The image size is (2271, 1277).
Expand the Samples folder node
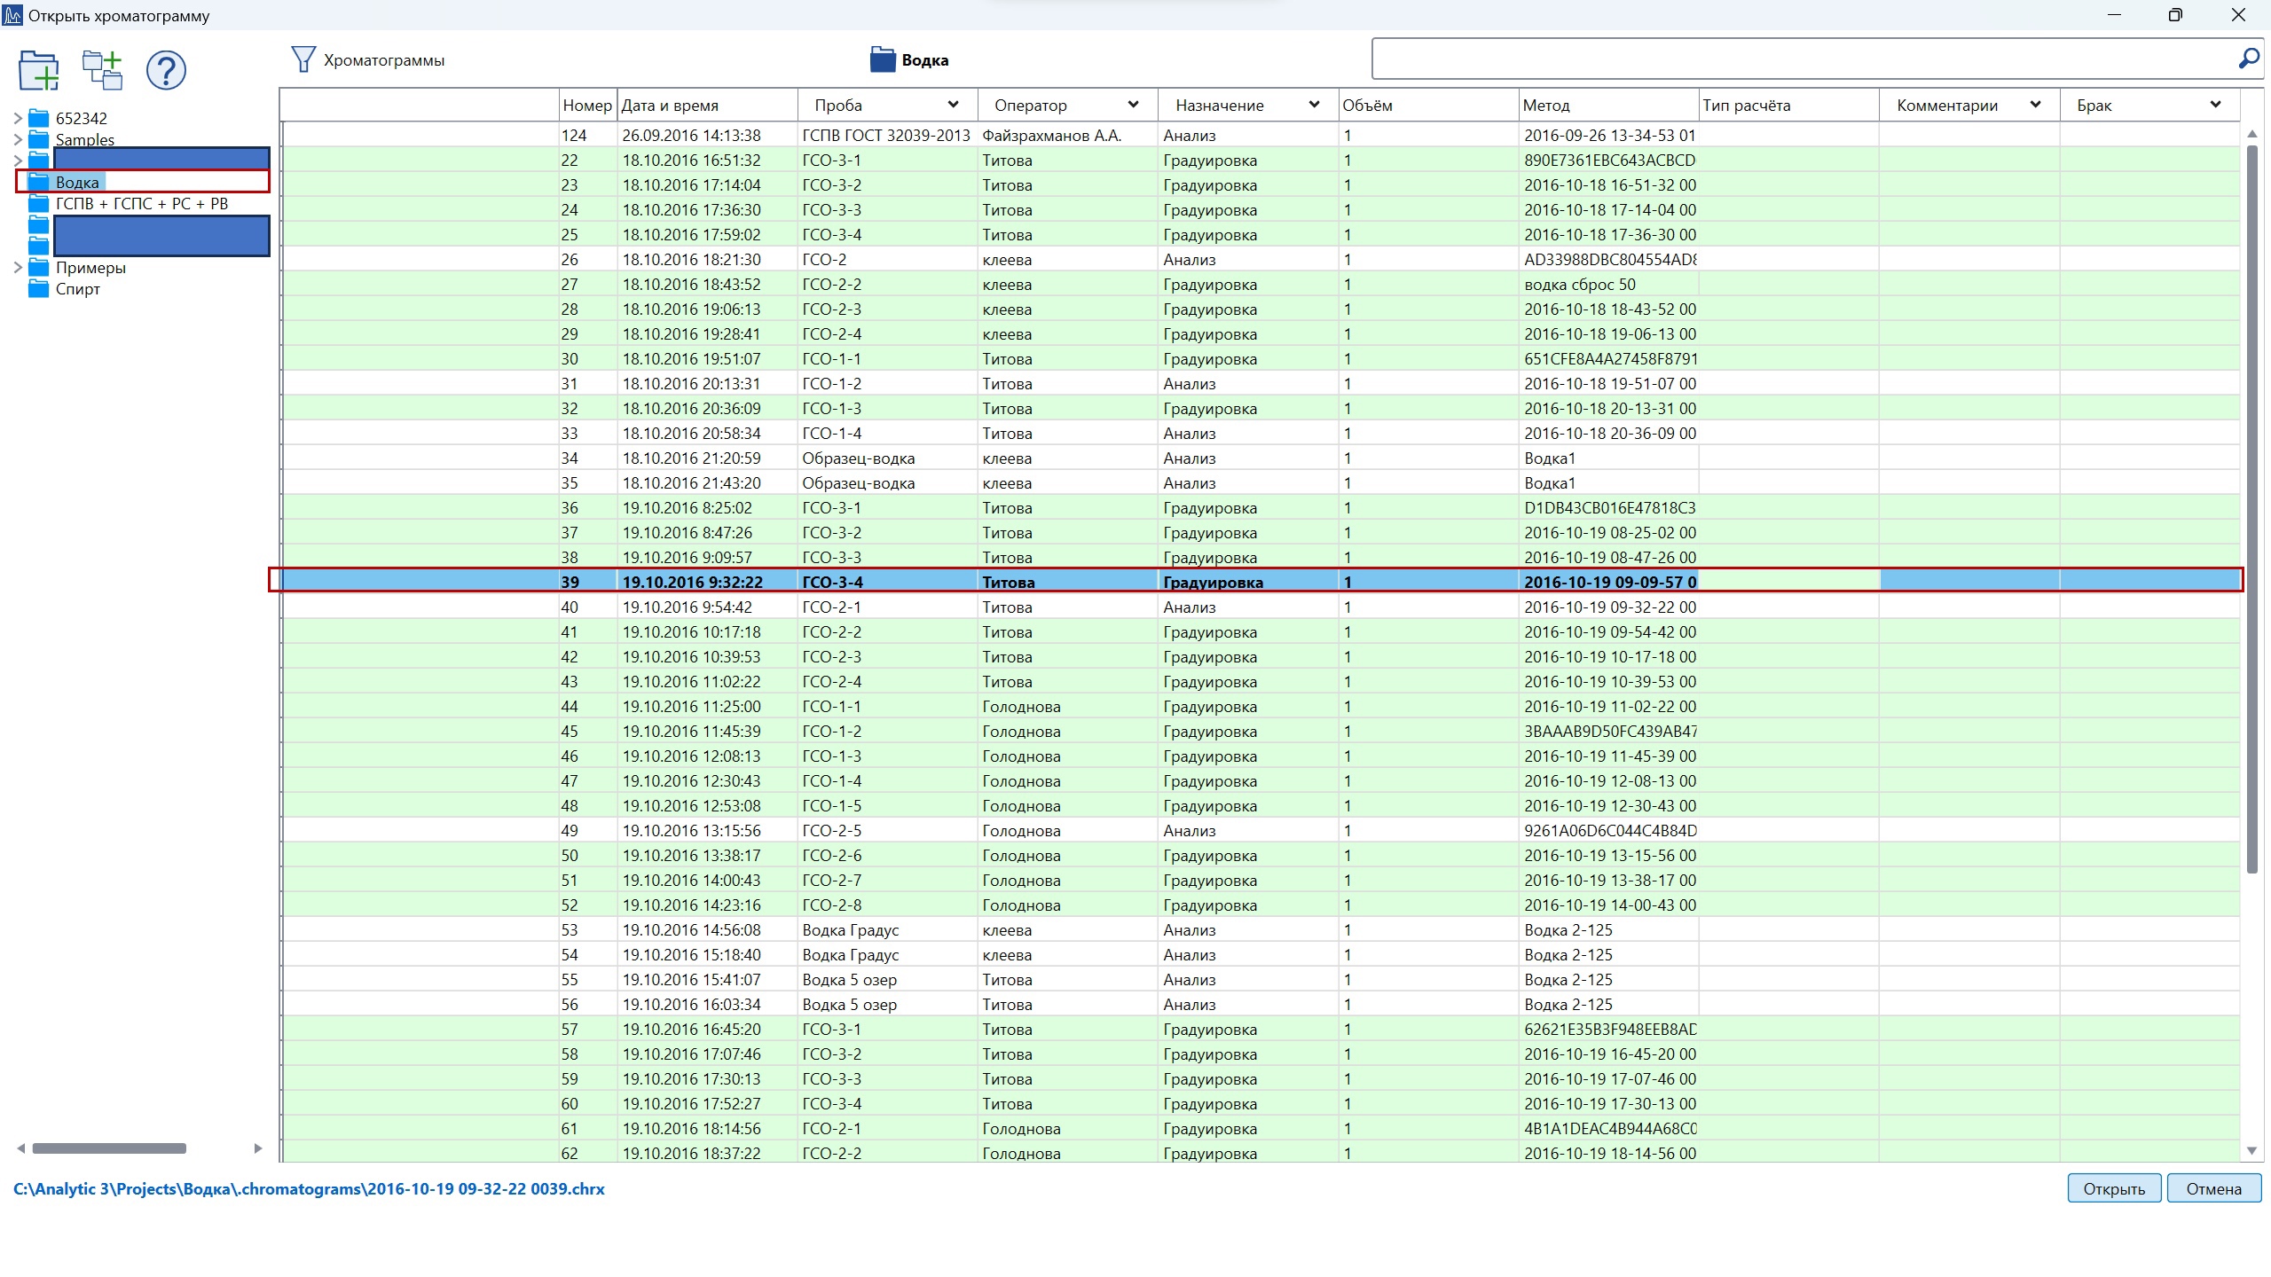point(18,139)
